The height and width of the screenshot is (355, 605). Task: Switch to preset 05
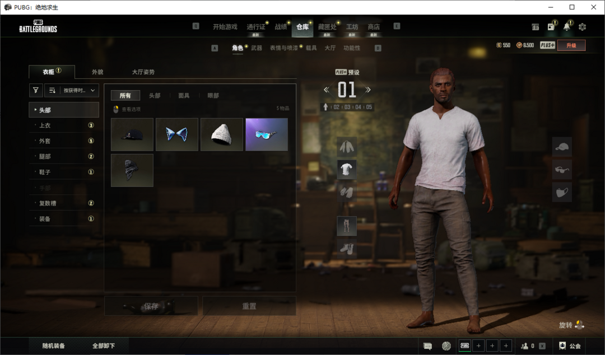pos(369,107)
